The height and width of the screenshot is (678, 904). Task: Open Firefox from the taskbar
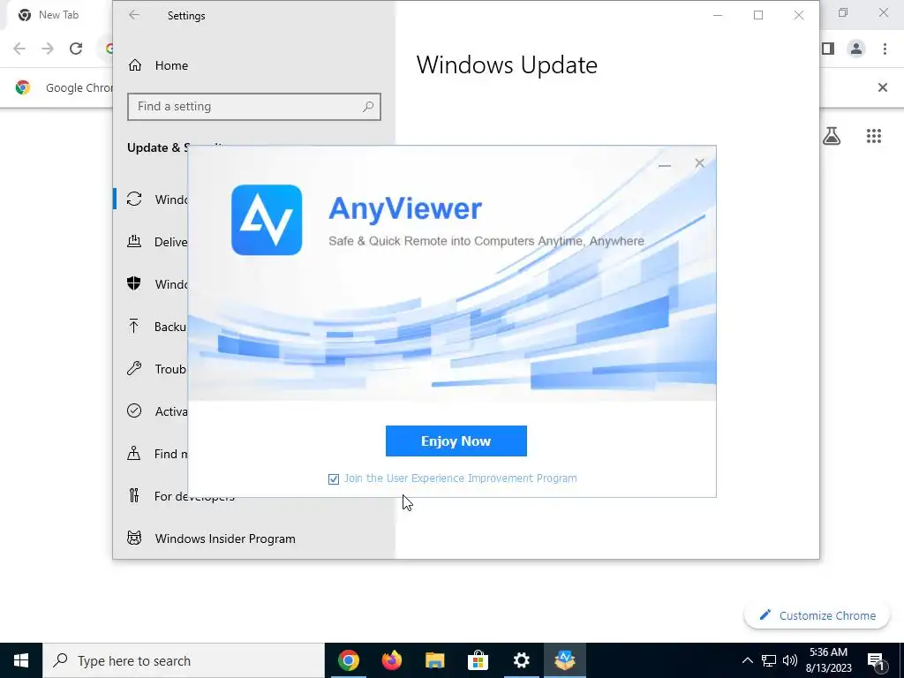(391, 660)
